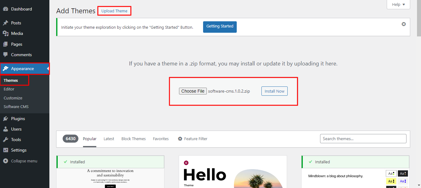421x188 pixels.
Task: Open the Customize submenu item
Action: (x=13, y=98)
